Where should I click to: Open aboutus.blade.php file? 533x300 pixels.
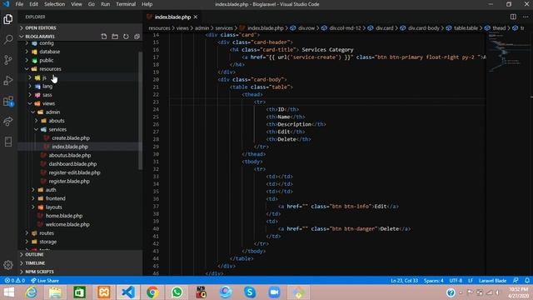pyautogui.click(x=69, y=155)
